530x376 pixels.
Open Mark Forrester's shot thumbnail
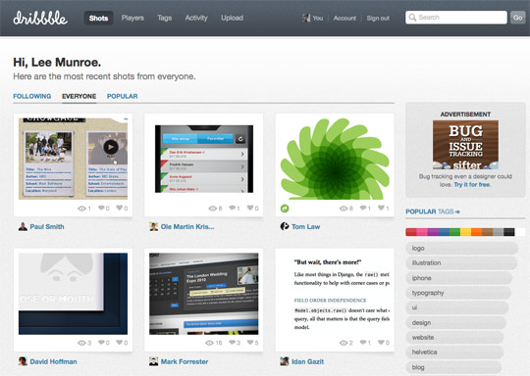coord(204,294)
